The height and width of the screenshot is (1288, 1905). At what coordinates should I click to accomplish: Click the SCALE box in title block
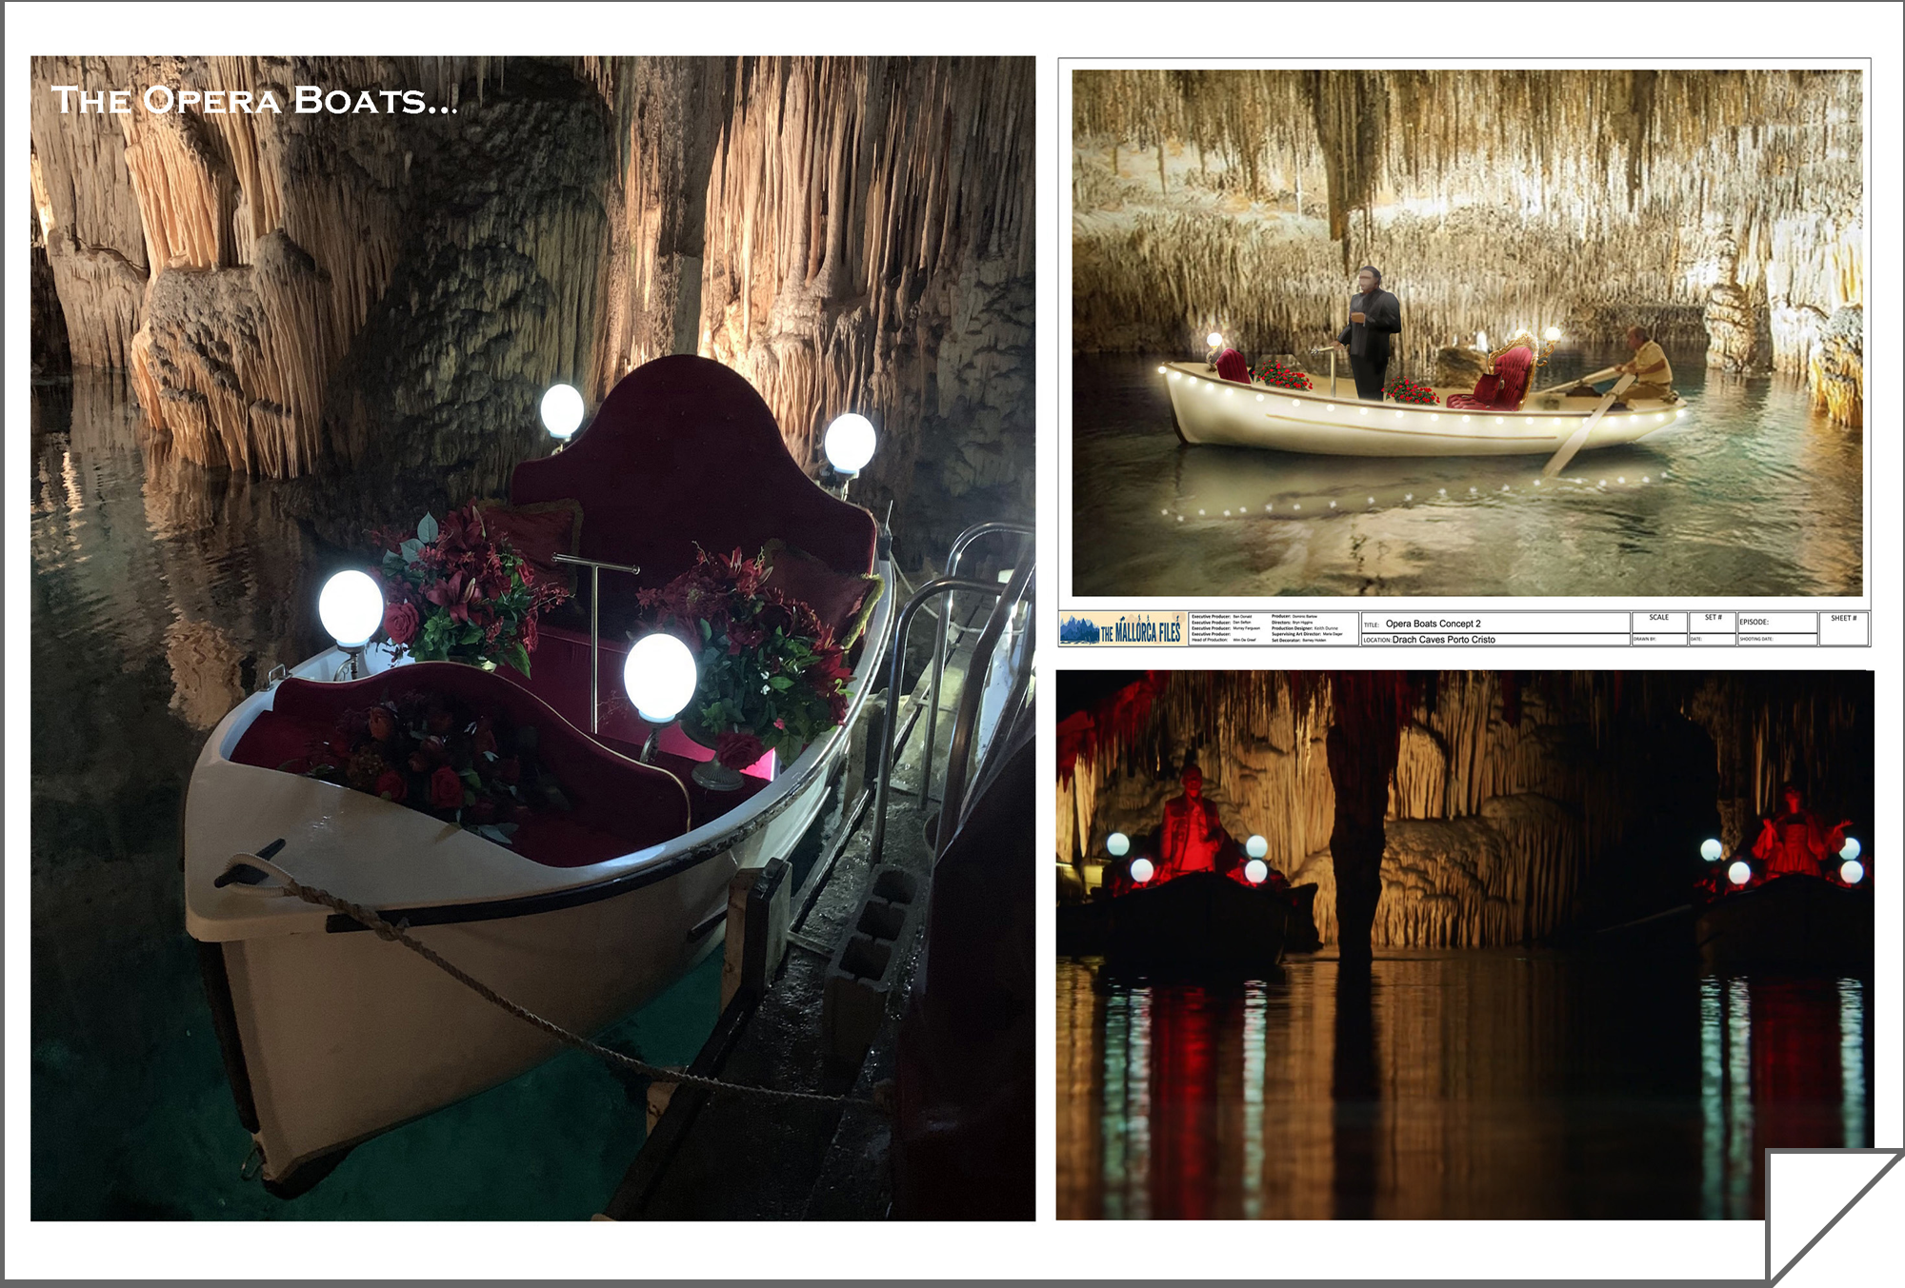(x=1658, y=622)
